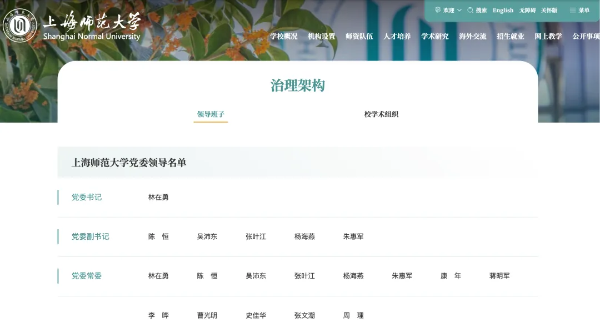Image resolution: width=600 pixels, height=333 pixels.
Task: Click party secretary name 林在勇
Action: click(158, 197)
